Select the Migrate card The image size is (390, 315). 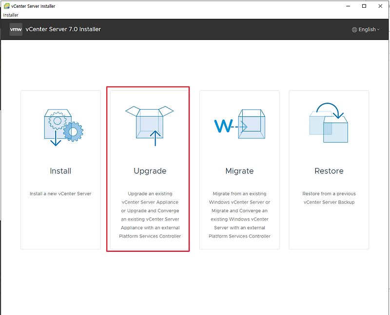pos(239,170)
